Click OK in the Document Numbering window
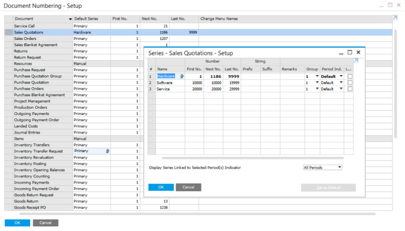Viewport: 405px width, 231px height. pos(17,222)
